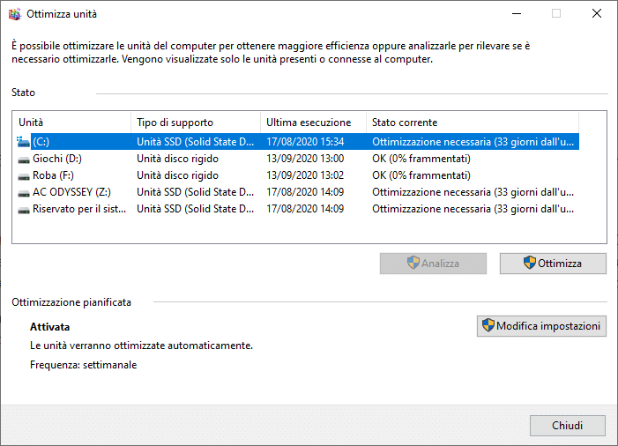Screen dimensions: 618x446
Task: Click drive icon of Riservato per il sistema
Action: [23, 209]
